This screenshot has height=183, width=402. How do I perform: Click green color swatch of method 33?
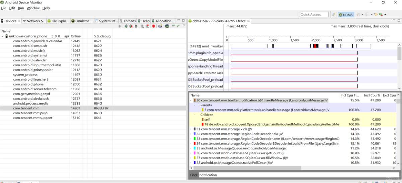coord(195,139)
